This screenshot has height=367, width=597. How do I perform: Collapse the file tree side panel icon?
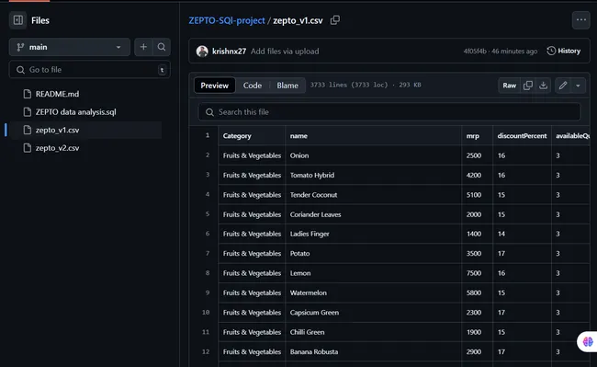tap(17, 20)
